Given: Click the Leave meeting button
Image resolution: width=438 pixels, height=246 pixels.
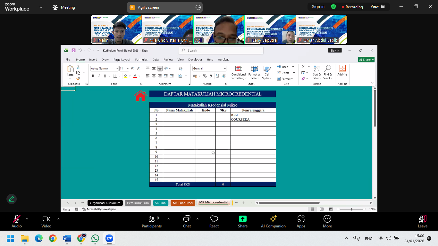Looking at the screenshot, I should [x=422, y=221].
